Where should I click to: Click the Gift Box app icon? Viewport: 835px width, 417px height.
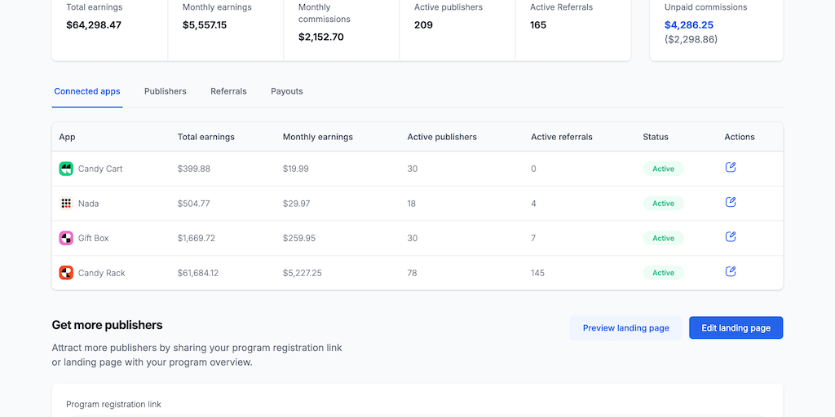pyautogui.click(x=66, y=239)
